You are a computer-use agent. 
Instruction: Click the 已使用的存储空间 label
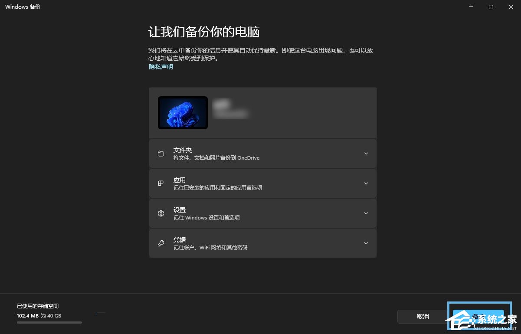pyautogui.click(x=38, y=306)
